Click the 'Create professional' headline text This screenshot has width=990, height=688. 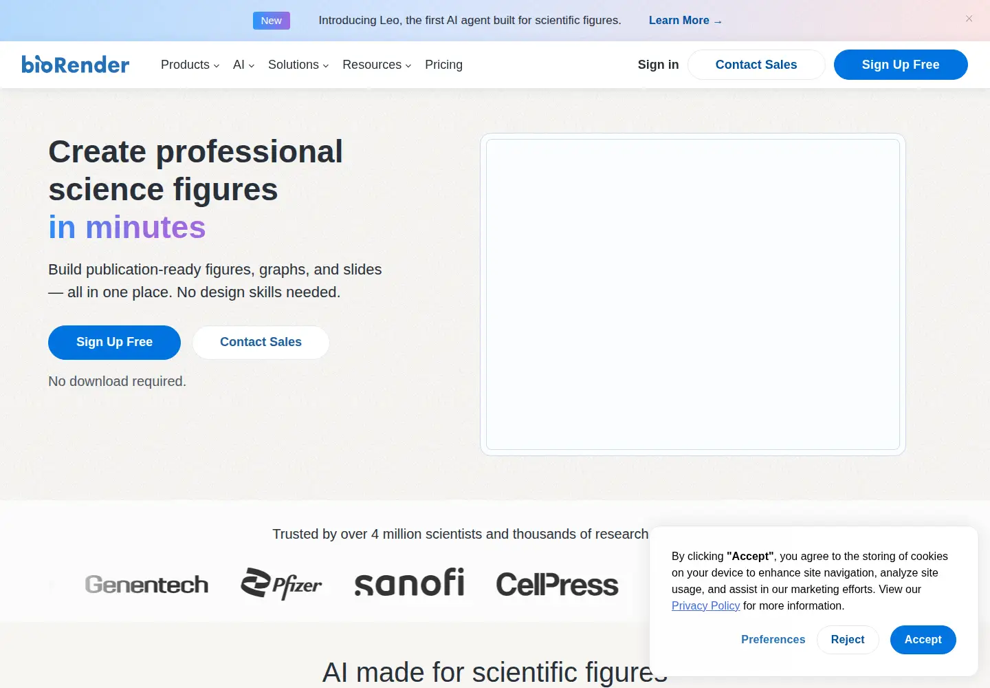point(195,152)
